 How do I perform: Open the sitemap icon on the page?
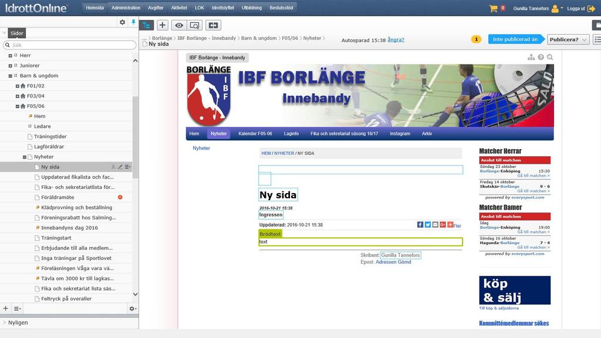click(x=531, y=57)
